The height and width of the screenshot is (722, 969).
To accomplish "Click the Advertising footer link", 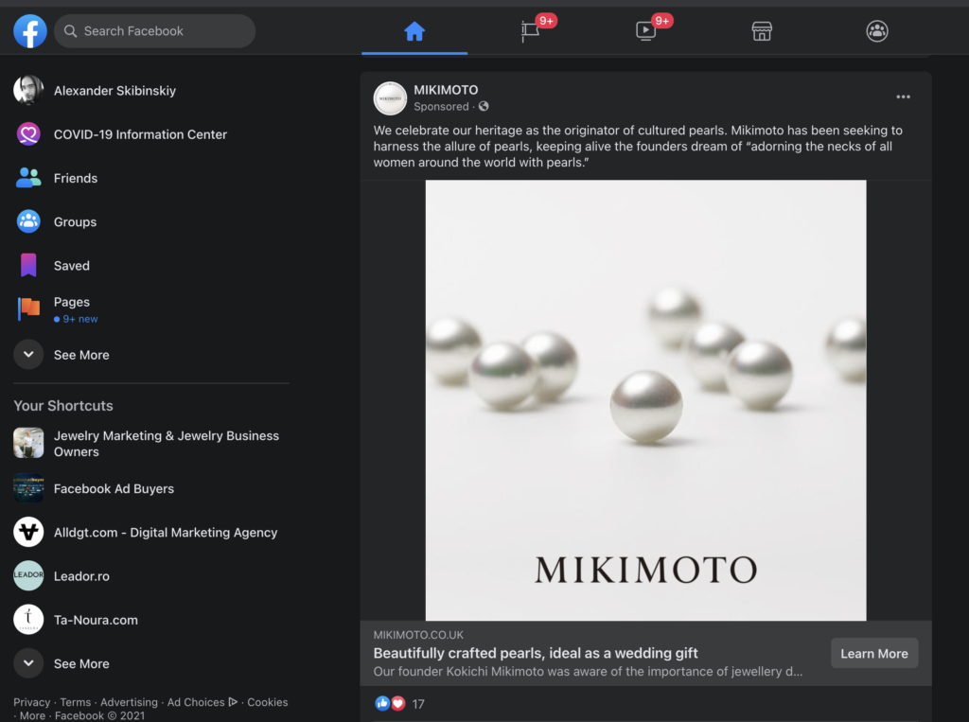I will pyautogui.click(x=129, y=702).
